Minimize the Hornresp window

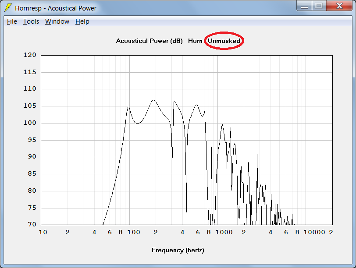tap(304, 6)
